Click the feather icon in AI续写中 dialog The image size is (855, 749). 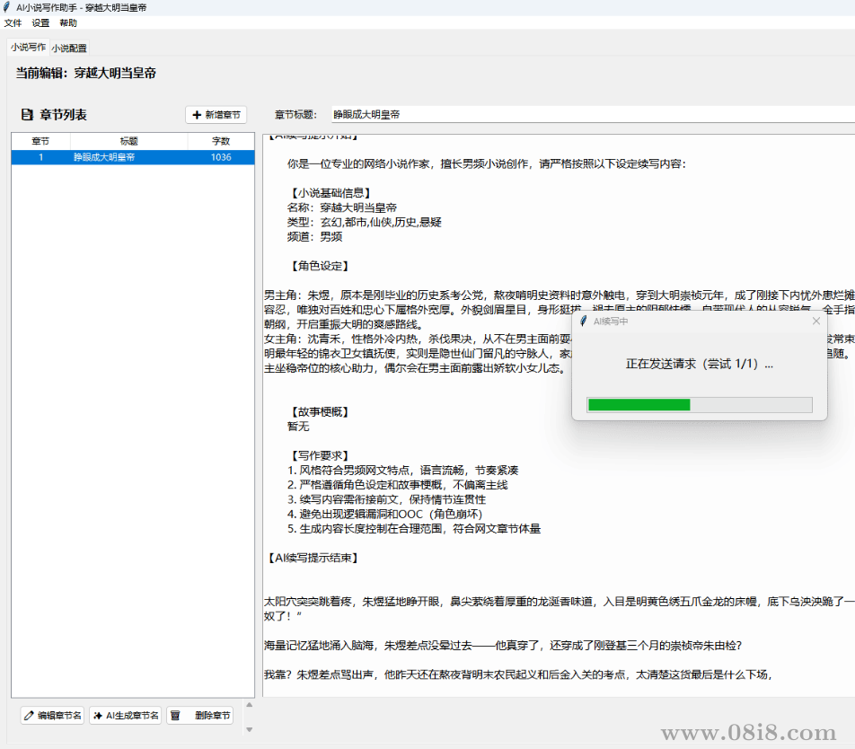584,321
